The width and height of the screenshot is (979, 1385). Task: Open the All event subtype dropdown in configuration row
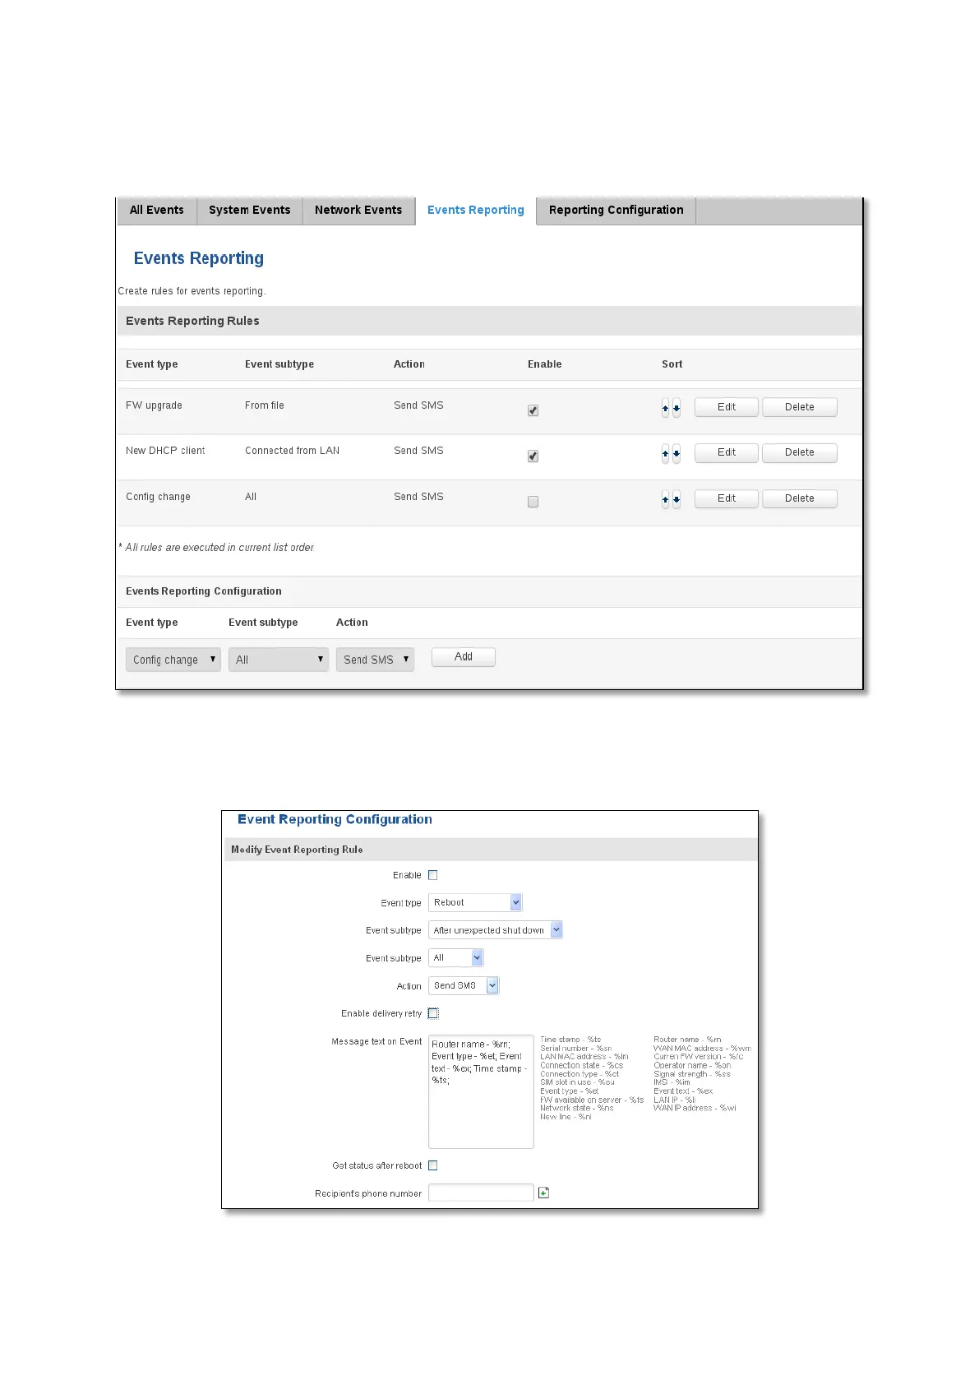[279, 660]
